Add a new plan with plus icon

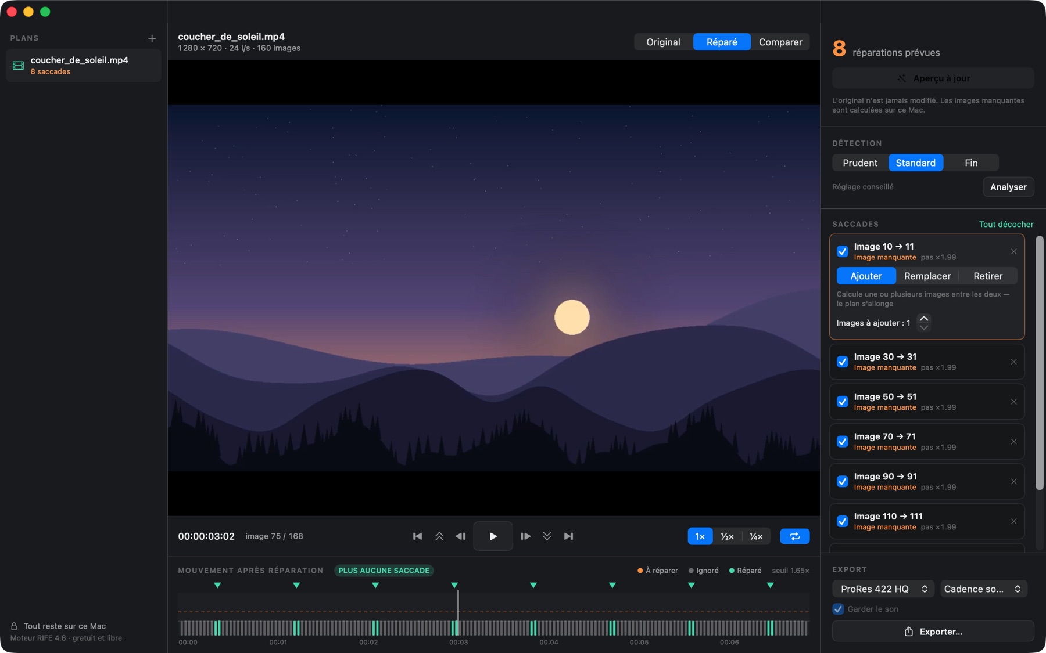[152, 38]
